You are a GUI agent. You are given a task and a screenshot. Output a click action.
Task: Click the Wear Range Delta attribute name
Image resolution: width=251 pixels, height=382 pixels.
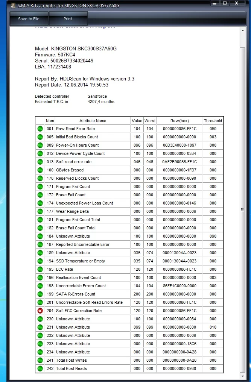(73, 211)
